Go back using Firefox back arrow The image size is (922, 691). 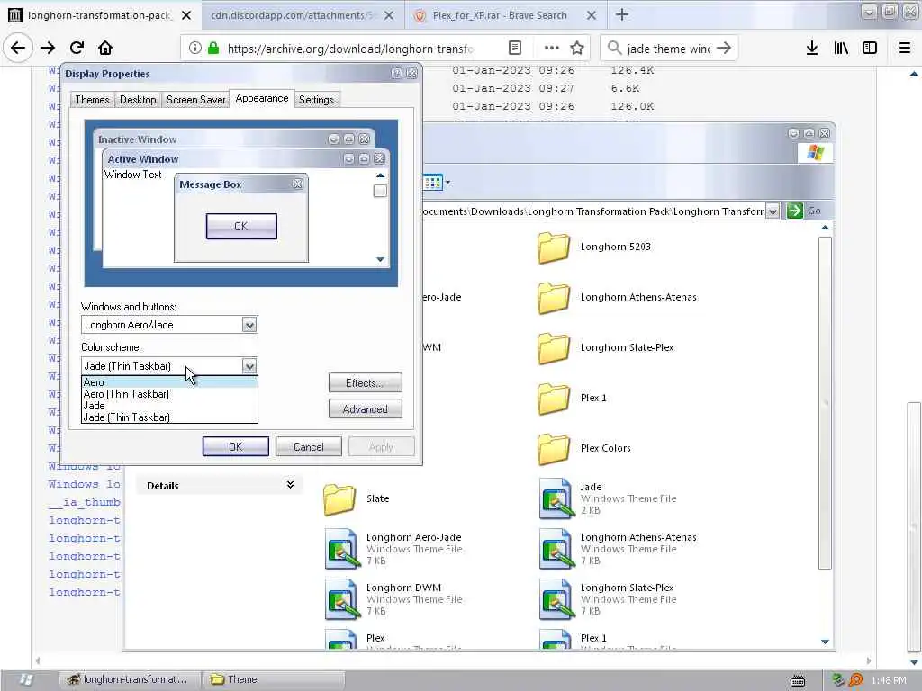click(x=18, y=49)
